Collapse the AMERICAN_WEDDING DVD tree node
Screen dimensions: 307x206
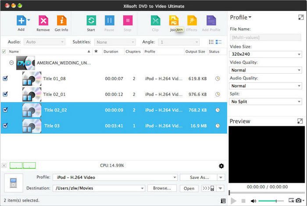pyautogui.click(x=11, y=63)
